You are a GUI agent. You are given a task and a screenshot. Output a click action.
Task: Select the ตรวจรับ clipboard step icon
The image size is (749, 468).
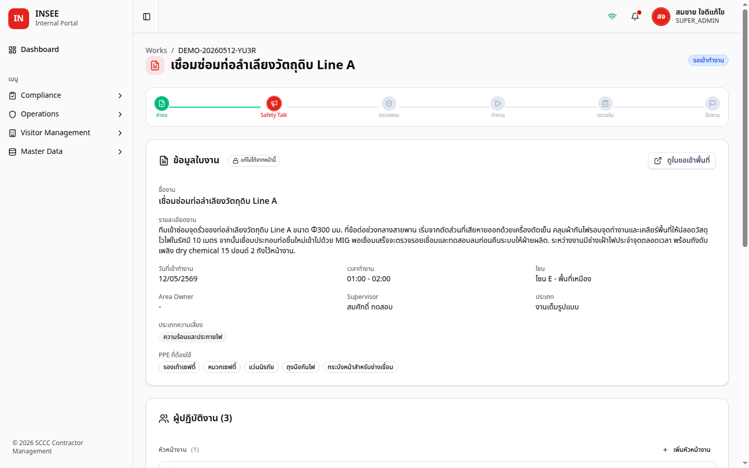tap(605, 103)
